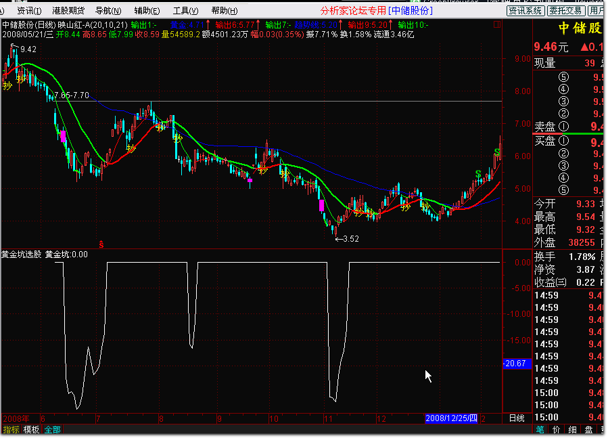The height and width of the screenshot is (438, 608).
Task: Click the app logo icon in title bar
Action: coord(6,11)
